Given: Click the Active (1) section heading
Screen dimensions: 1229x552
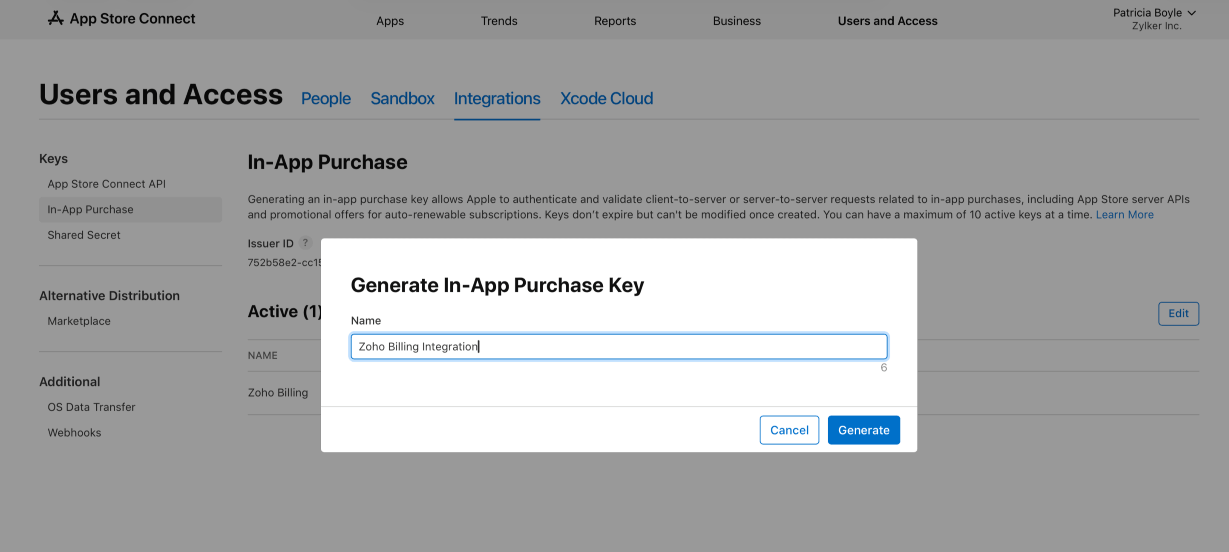Looking at the screenshot, I should point(284,311).
